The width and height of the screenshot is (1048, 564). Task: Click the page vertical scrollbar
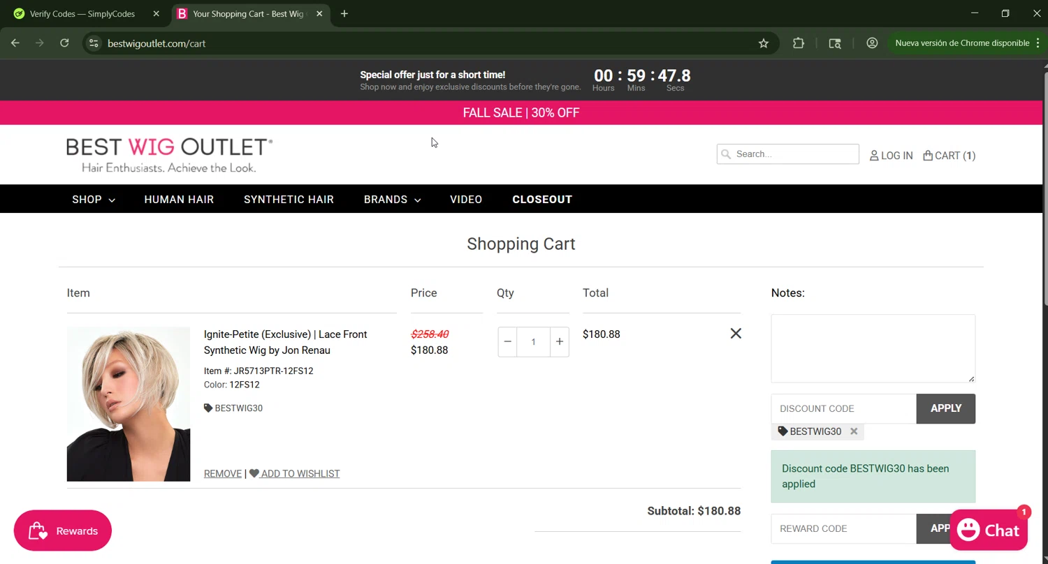point(1045,188)
